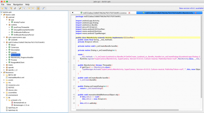Collapse the runtime package

coord(7,25)
